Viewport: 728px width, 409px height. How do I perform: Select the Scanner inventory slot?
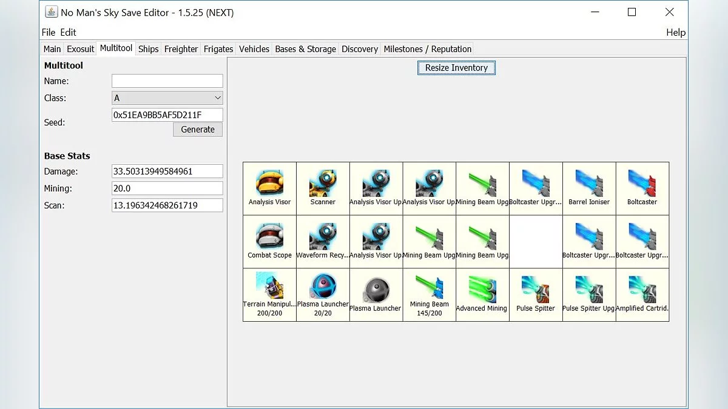pos(323,188)
